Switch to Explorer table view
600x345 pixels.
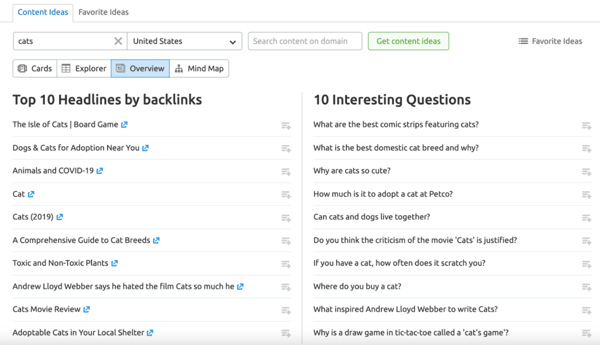tap(84, 68)
